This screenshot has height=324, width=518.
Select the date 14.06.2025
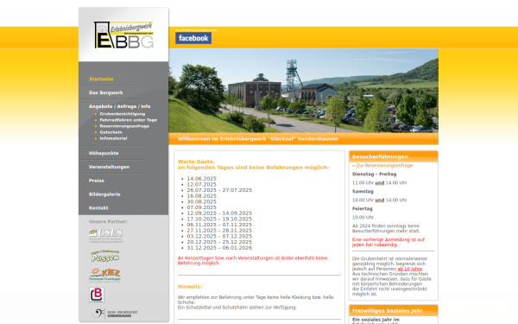click(x=201, y=179)
